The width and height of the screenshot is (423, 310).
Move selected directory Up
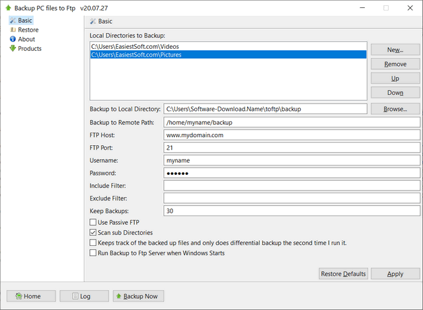click(395, 78)
